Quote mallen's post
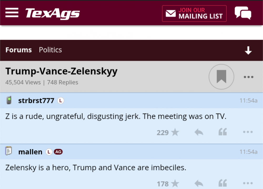The image size is (263, 189). (222, 183)
